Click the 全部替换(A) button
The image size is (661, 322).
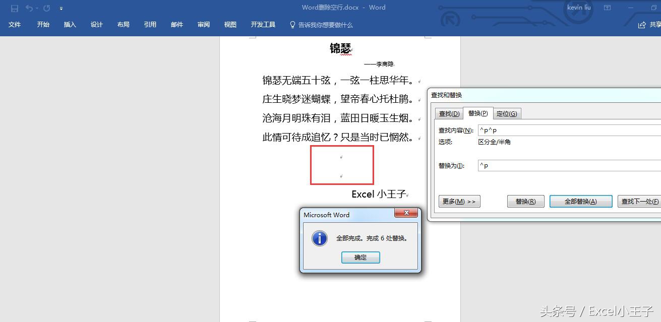click(x=581, y=202)
